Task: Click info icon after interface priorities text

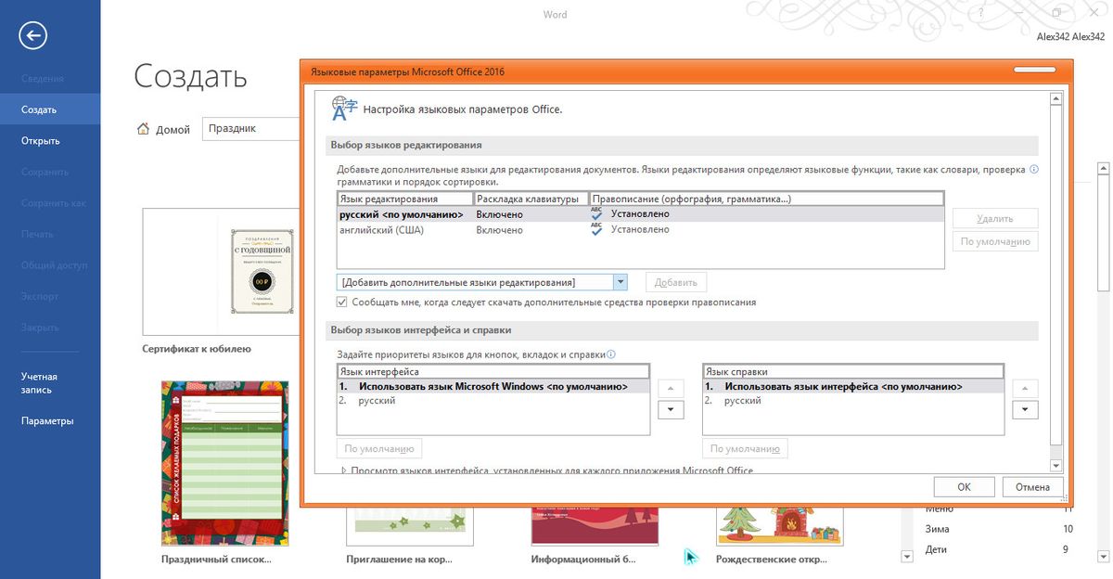Action: pyautogui.click(x=611, y=354)
